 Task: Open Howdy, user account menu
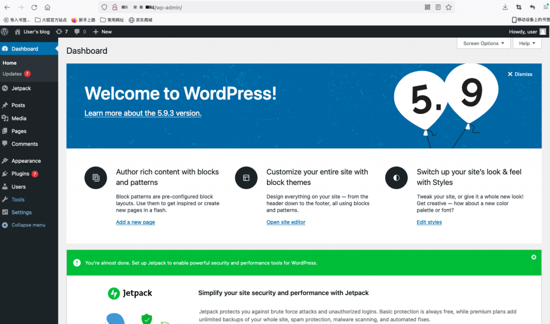(527, 32)
